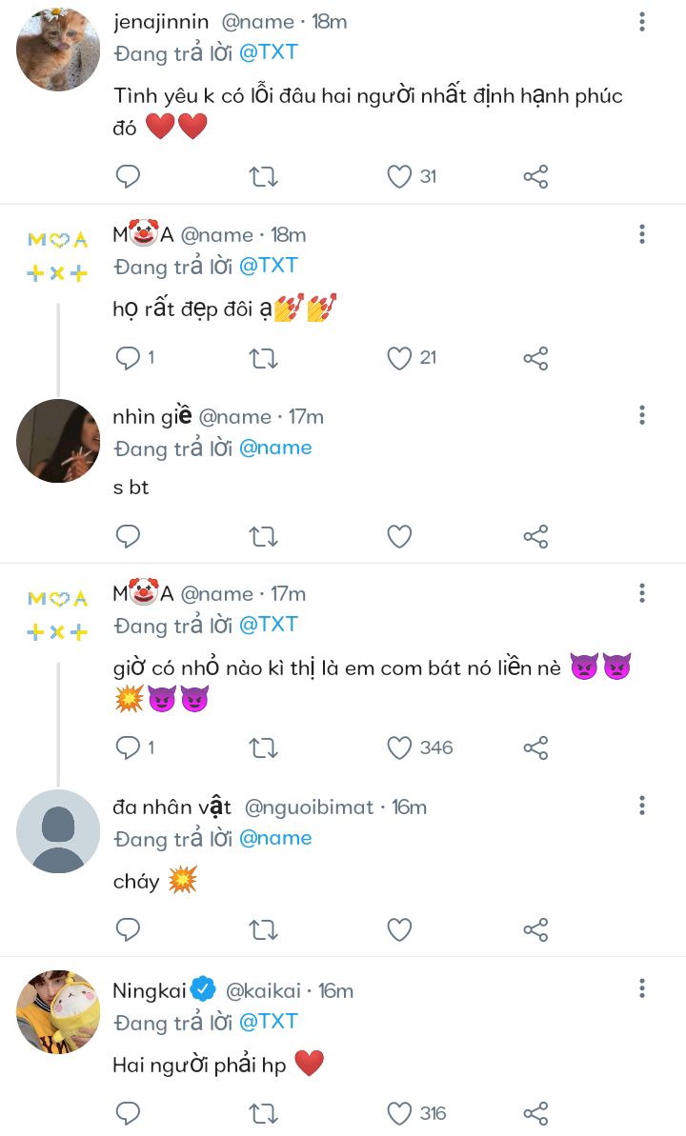Share jenajinnin's tweet
Viewport: 686px width, 1136px height.
535,176
